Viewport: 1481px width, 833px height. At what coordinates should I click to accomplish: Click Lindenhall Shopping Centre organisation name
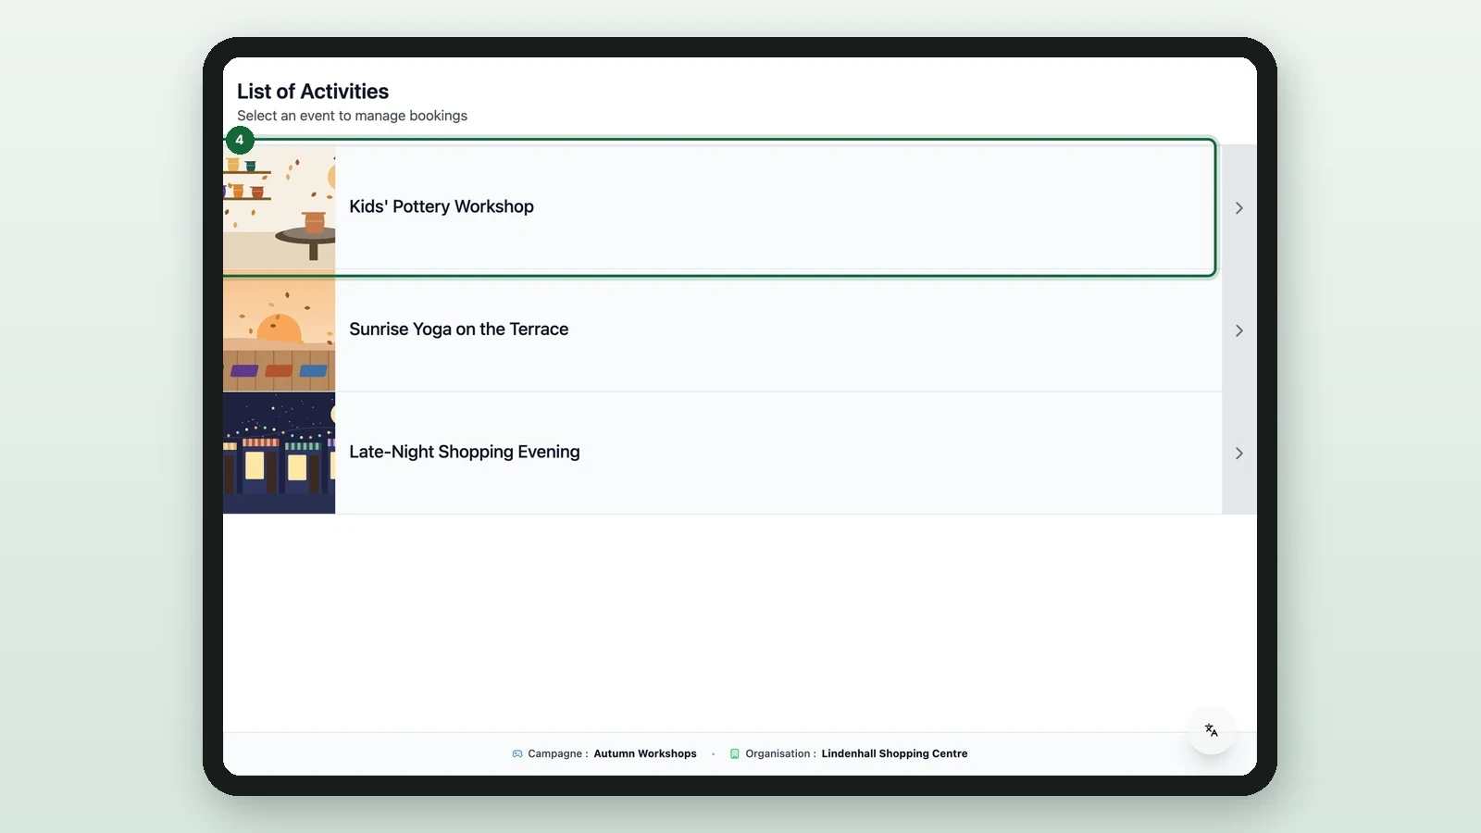point(894,754)
